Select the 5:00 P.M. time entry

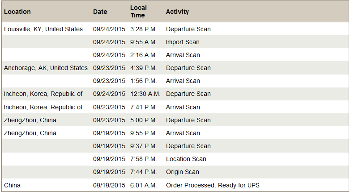pos(143,120)
